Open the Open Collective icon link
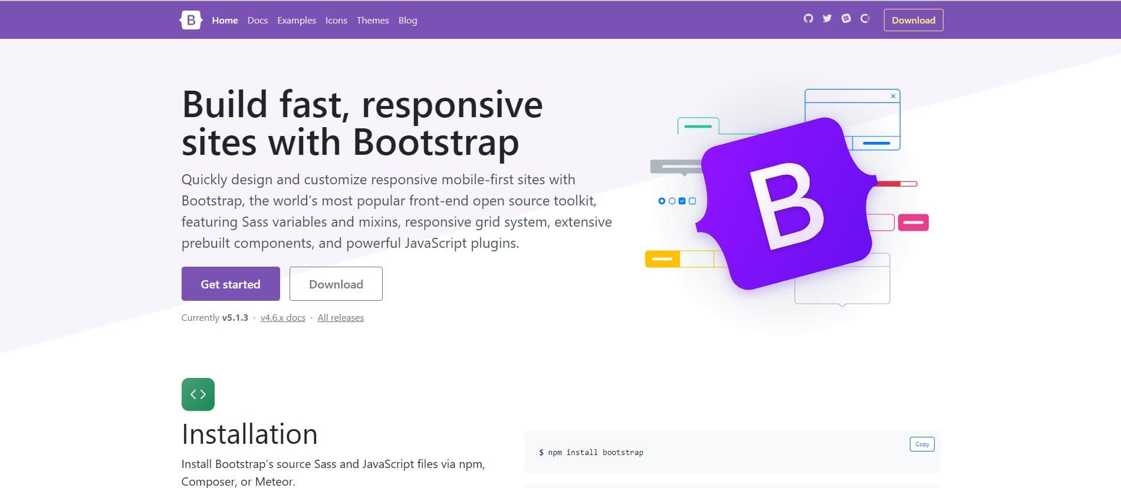The width and height of the screenshot is (1121, 488). [x=865, y=19]
